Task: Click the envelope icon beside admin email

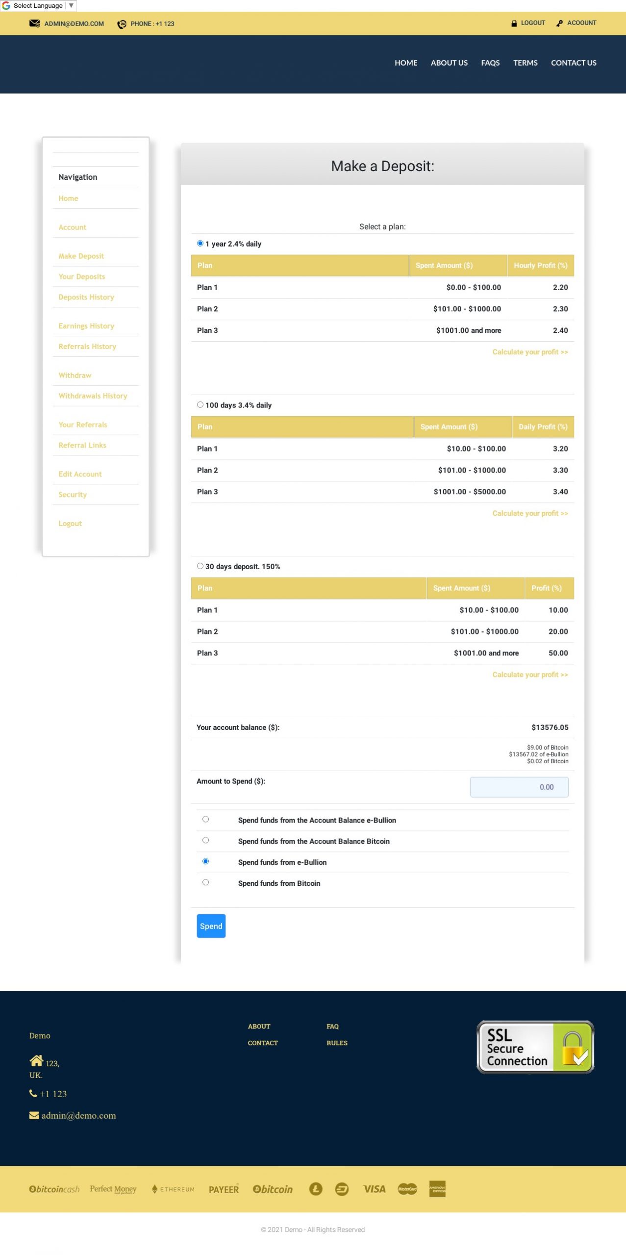Action: coord(34,24)
